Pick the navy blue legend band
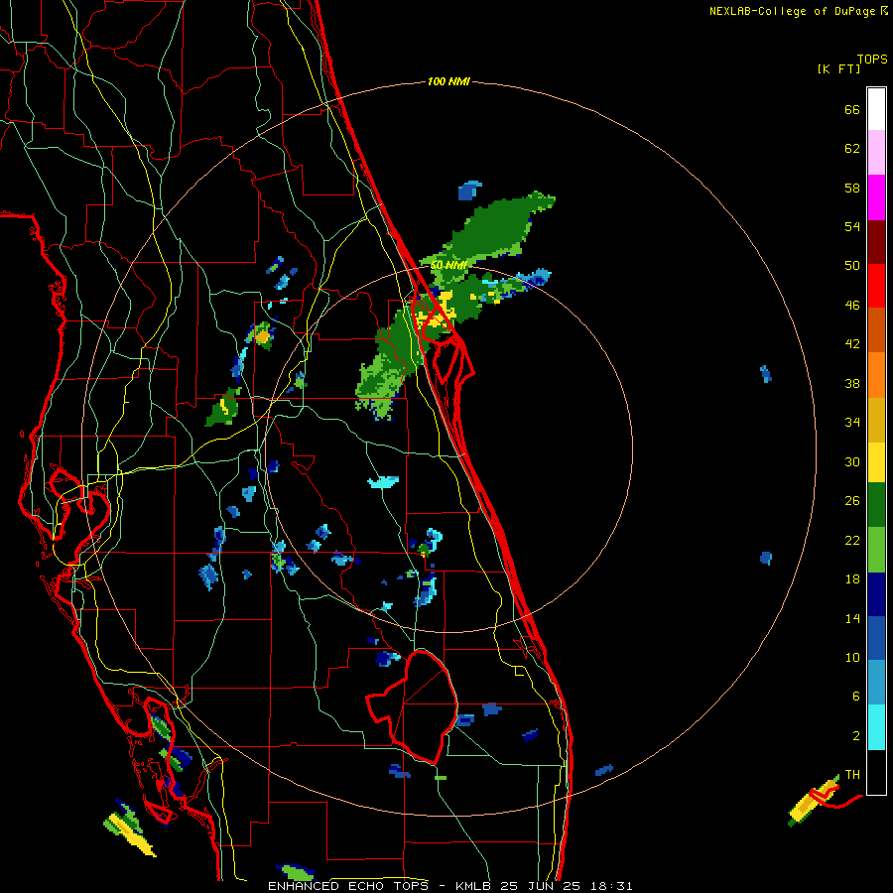This screenshot has width=893, height=893. pos(876,594)
